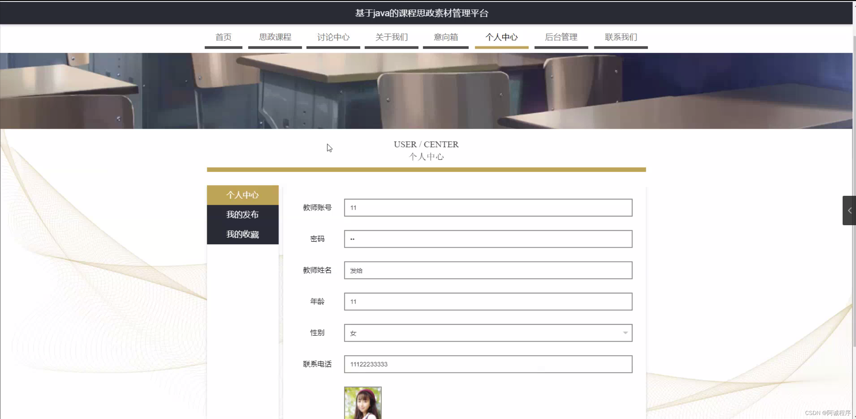
Task: Open the 思政课程 navigation tab
Action: click(x=275, y=37)
